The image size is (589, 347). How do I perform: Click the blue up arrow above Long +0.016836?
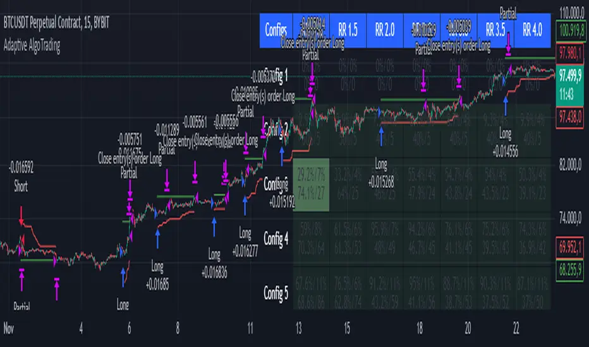pyautogui.click(x=214, y=227)
